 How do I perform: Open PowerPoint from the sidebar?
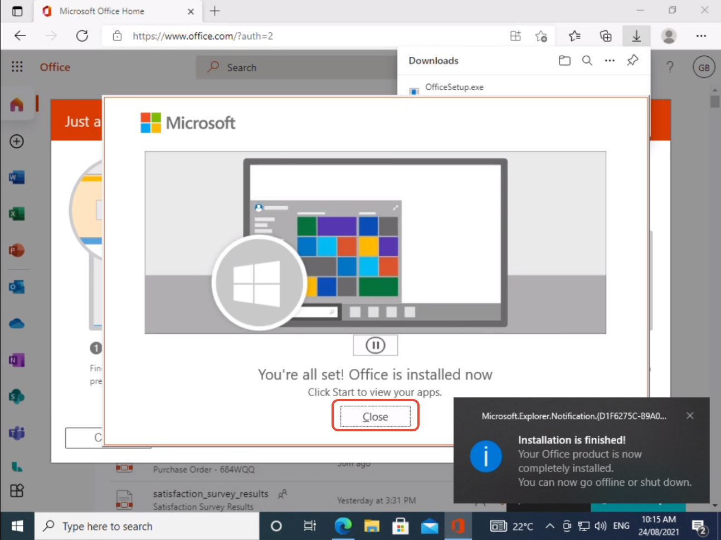click(17, 250)
